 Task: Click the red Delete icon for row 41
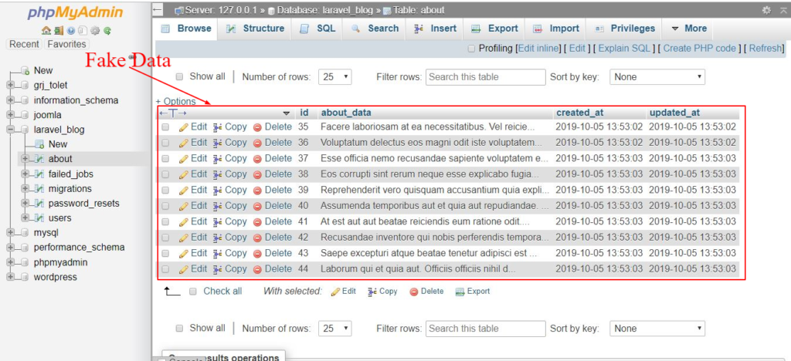click(257, 222)
